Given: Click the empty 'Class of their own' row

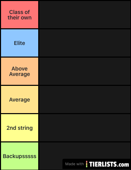Looking at the screenshot, I should (85, 15).
